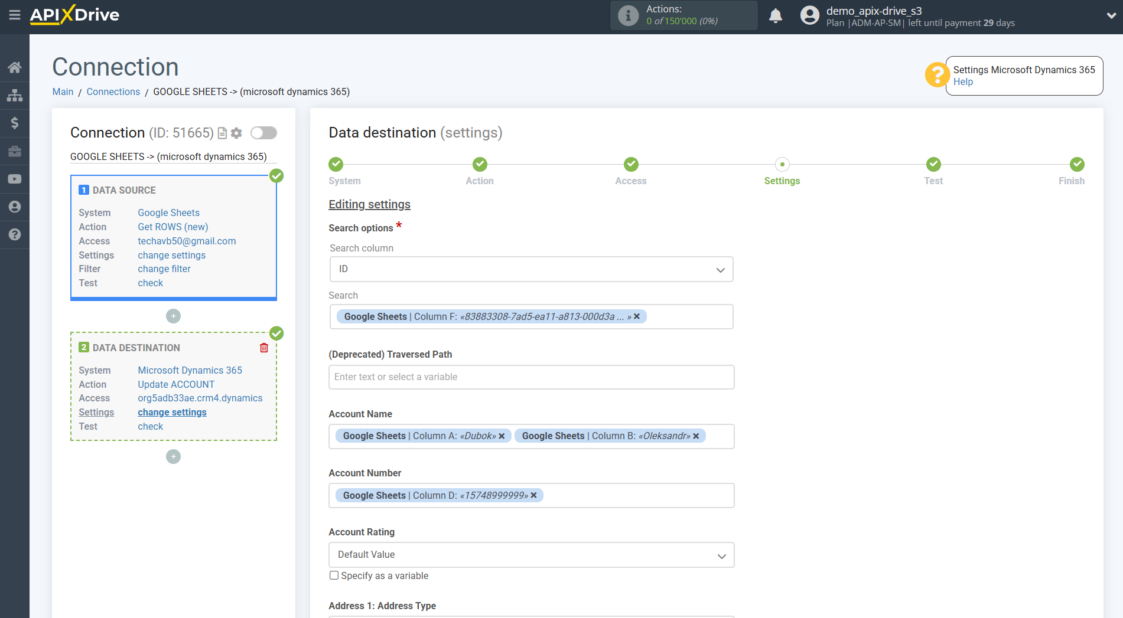
Task: Go to the Access step
Action: coord(631,164)
